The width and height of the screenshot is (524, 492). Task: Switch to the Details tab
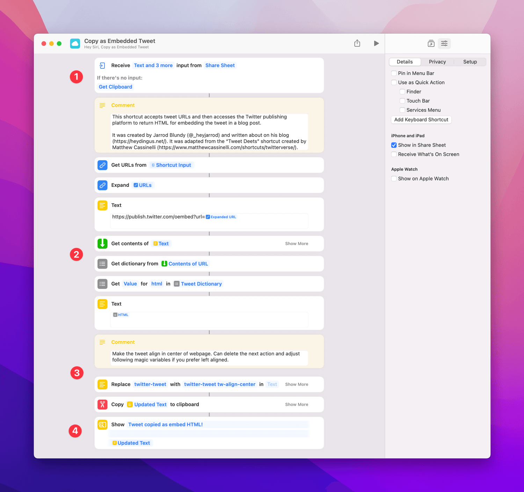(x=405, y=62)
